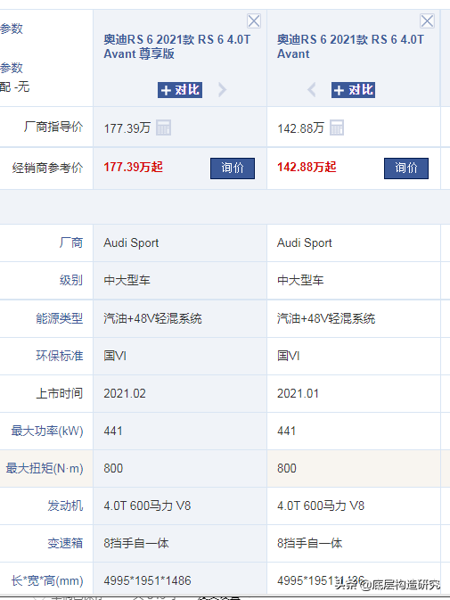The width and height of the screenshot is (450, 600).
Task: Select 4.0T 600马力 V8 in right column
Action: click(x=321, y=505)
